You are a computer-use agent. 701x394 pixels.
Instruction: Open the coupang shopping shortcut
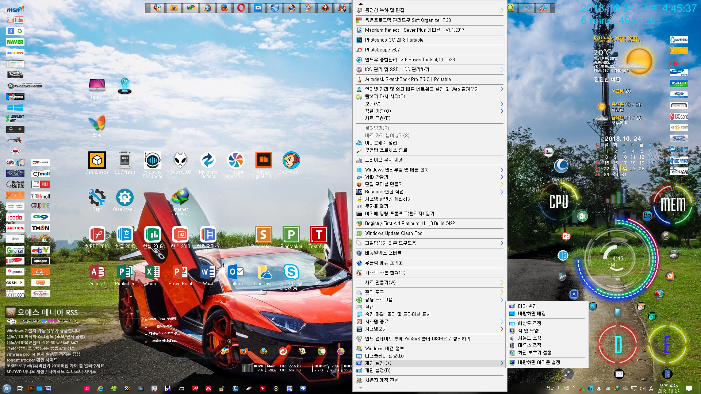tap(40, 206)
